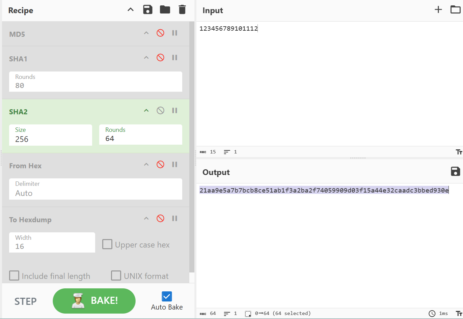The image size is (463, 319).
Task: Click the input length count 15
Action: coord(208,152)
